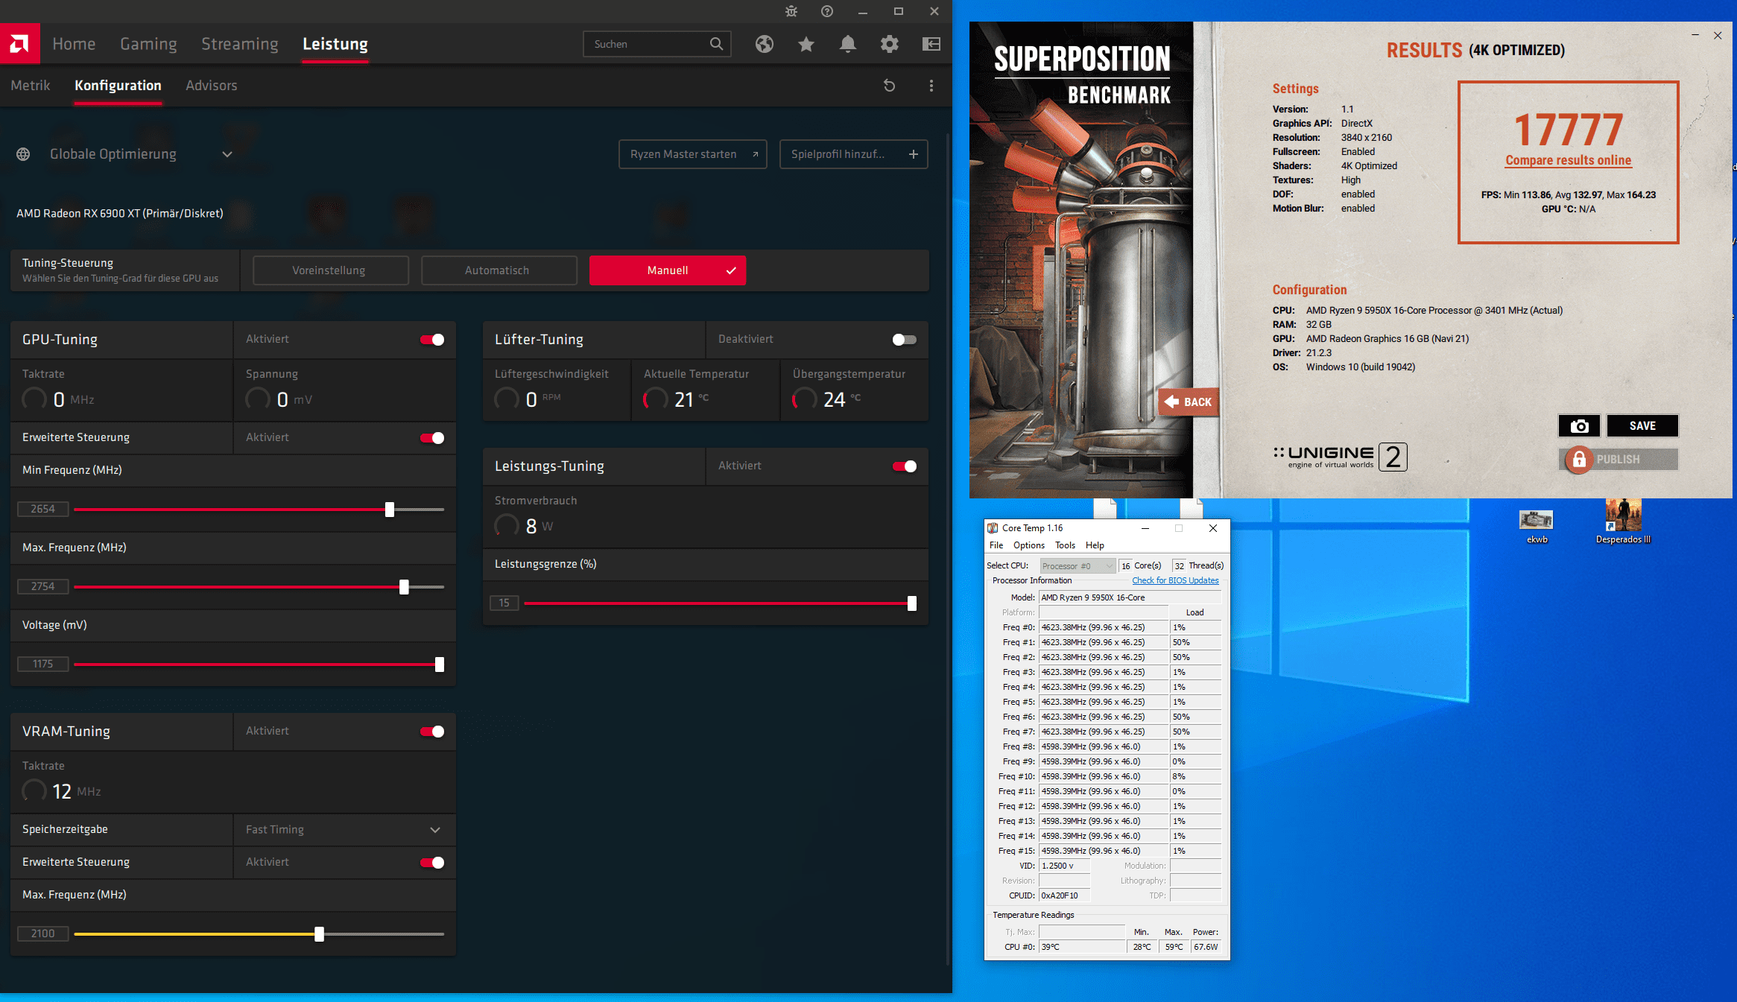The width and height of the screenshot is (1737, 1002).
Task: Open the help question mark icon
Action: (x=827, y=11)
